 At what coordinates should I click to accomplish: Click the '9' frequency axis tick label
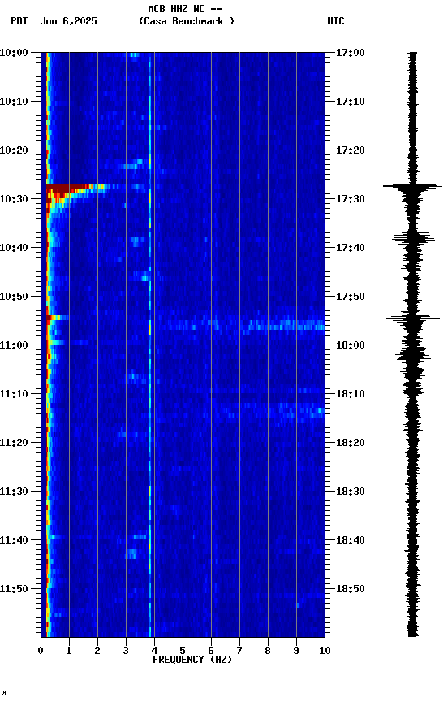(x=296, y=651)
